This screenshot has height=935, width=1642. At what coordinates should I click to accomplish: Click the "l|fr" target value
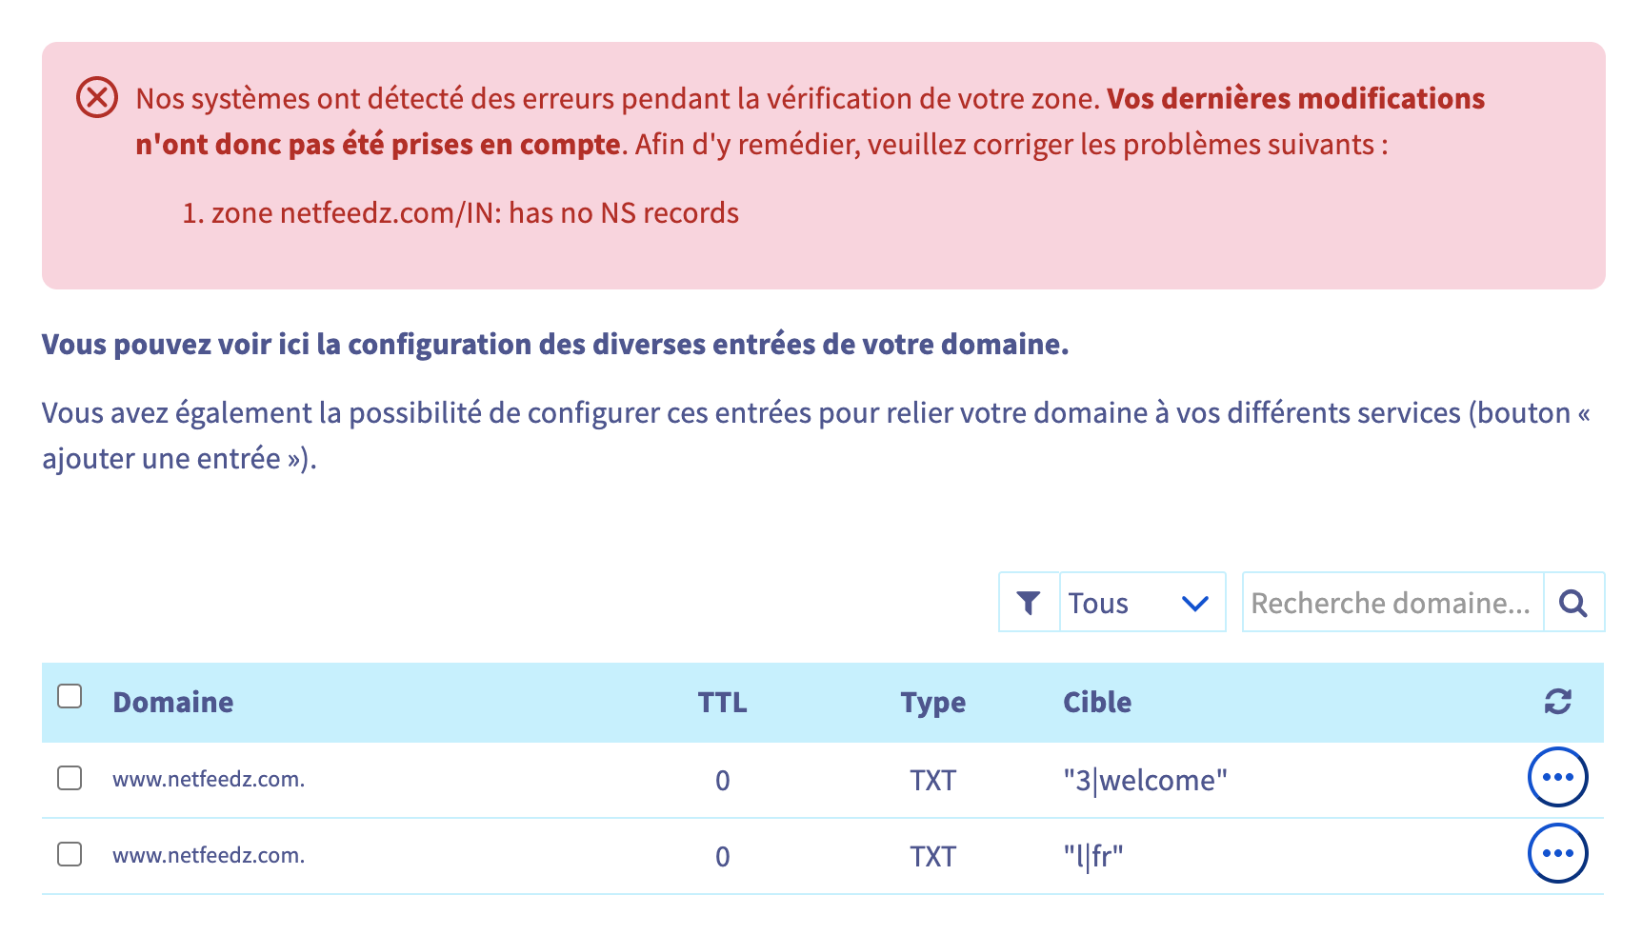pos(1092,857)
